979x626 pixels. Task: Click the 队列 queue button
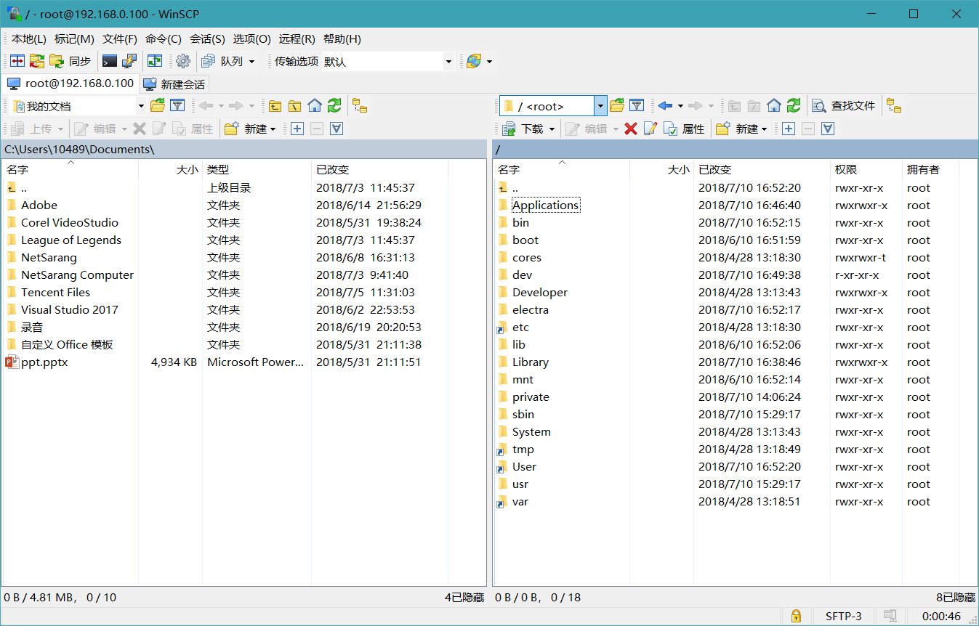(x=223, y=62)
